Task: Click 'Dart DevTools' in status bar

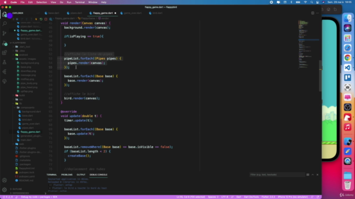Action: 251,197
